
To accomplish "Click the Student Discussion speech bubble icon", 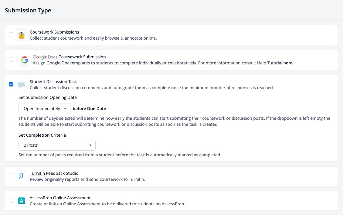I will click(x=22, y=85).
